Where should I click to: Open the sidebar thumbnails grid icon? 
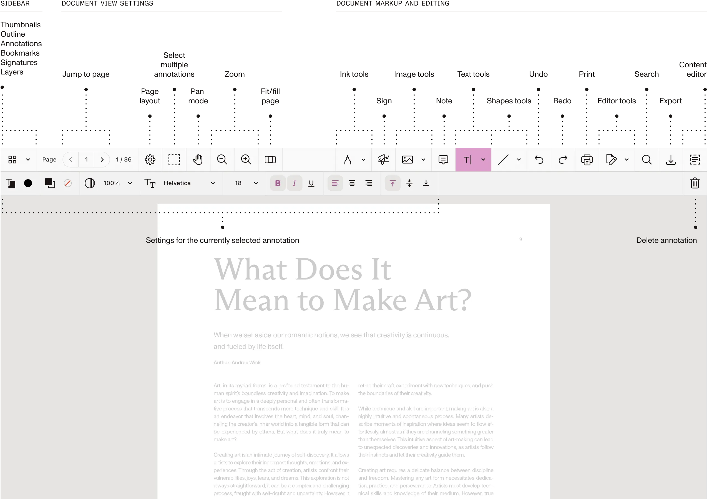click(x=12, y=159)
